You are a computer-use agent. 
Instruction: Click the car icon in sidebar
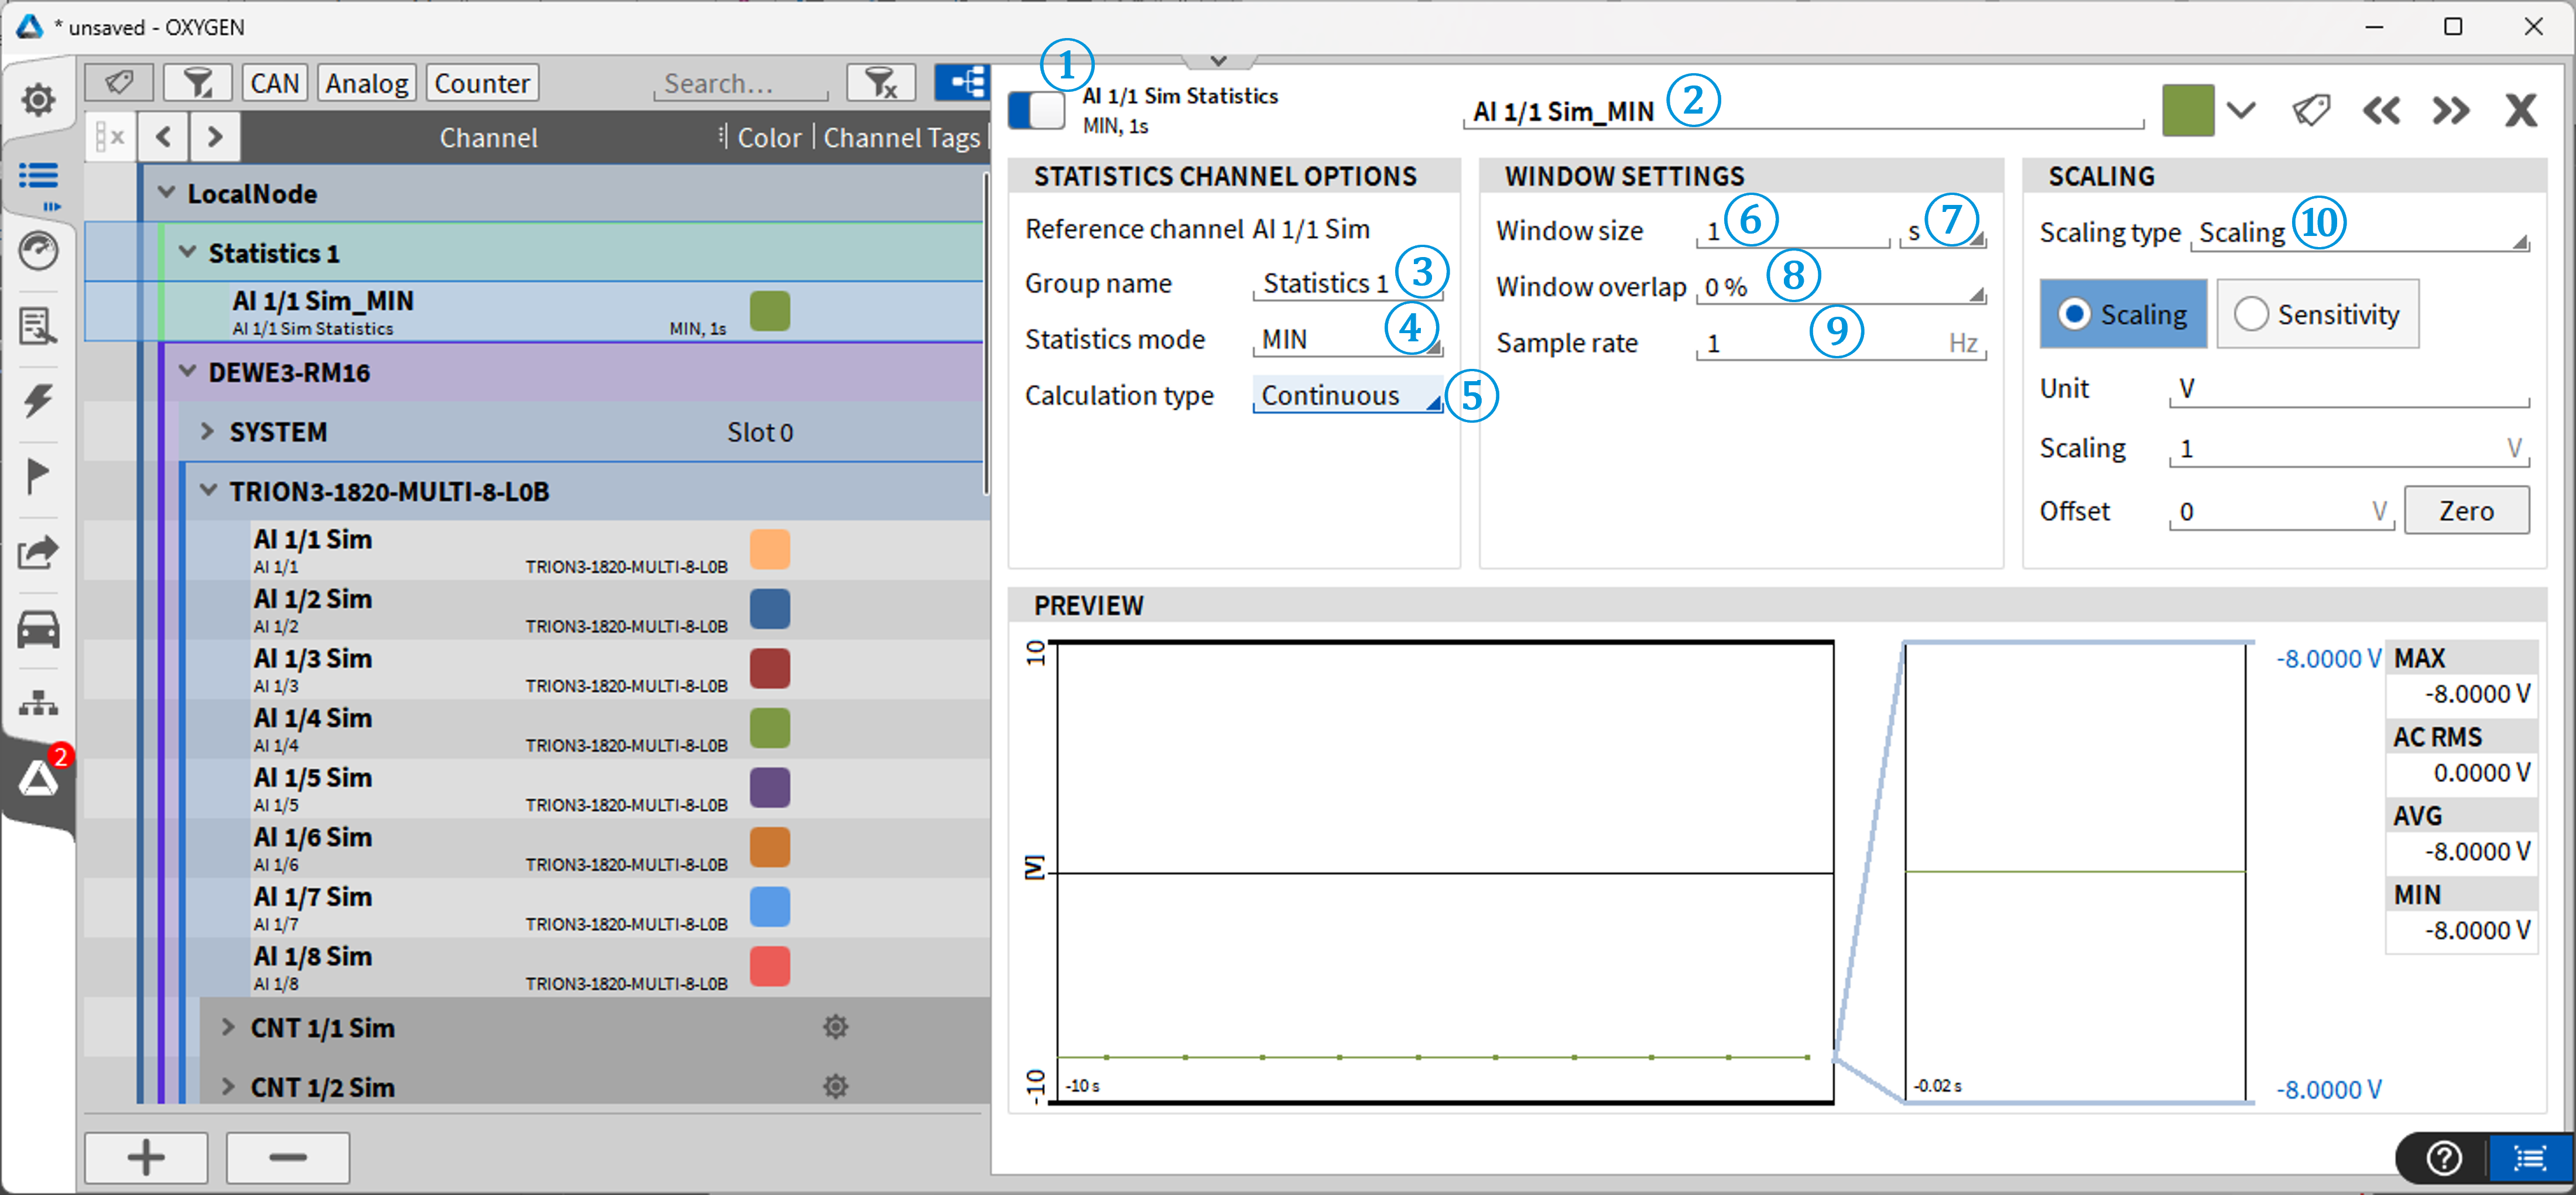(38, 630)
